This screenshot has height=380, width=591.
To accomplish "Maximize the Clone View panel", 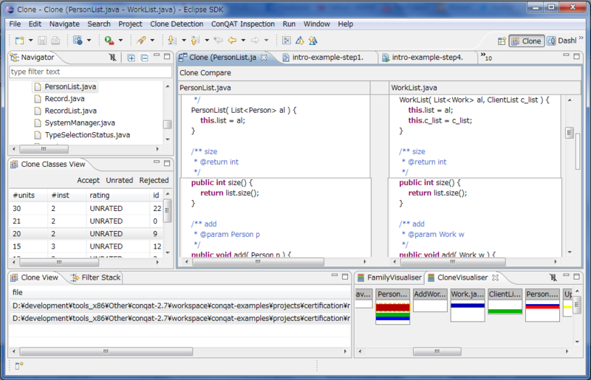I will (345, 277).
